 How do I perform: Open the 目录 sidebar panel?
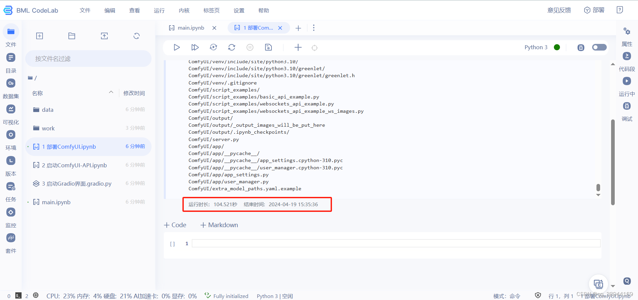(x=11, y=58)
